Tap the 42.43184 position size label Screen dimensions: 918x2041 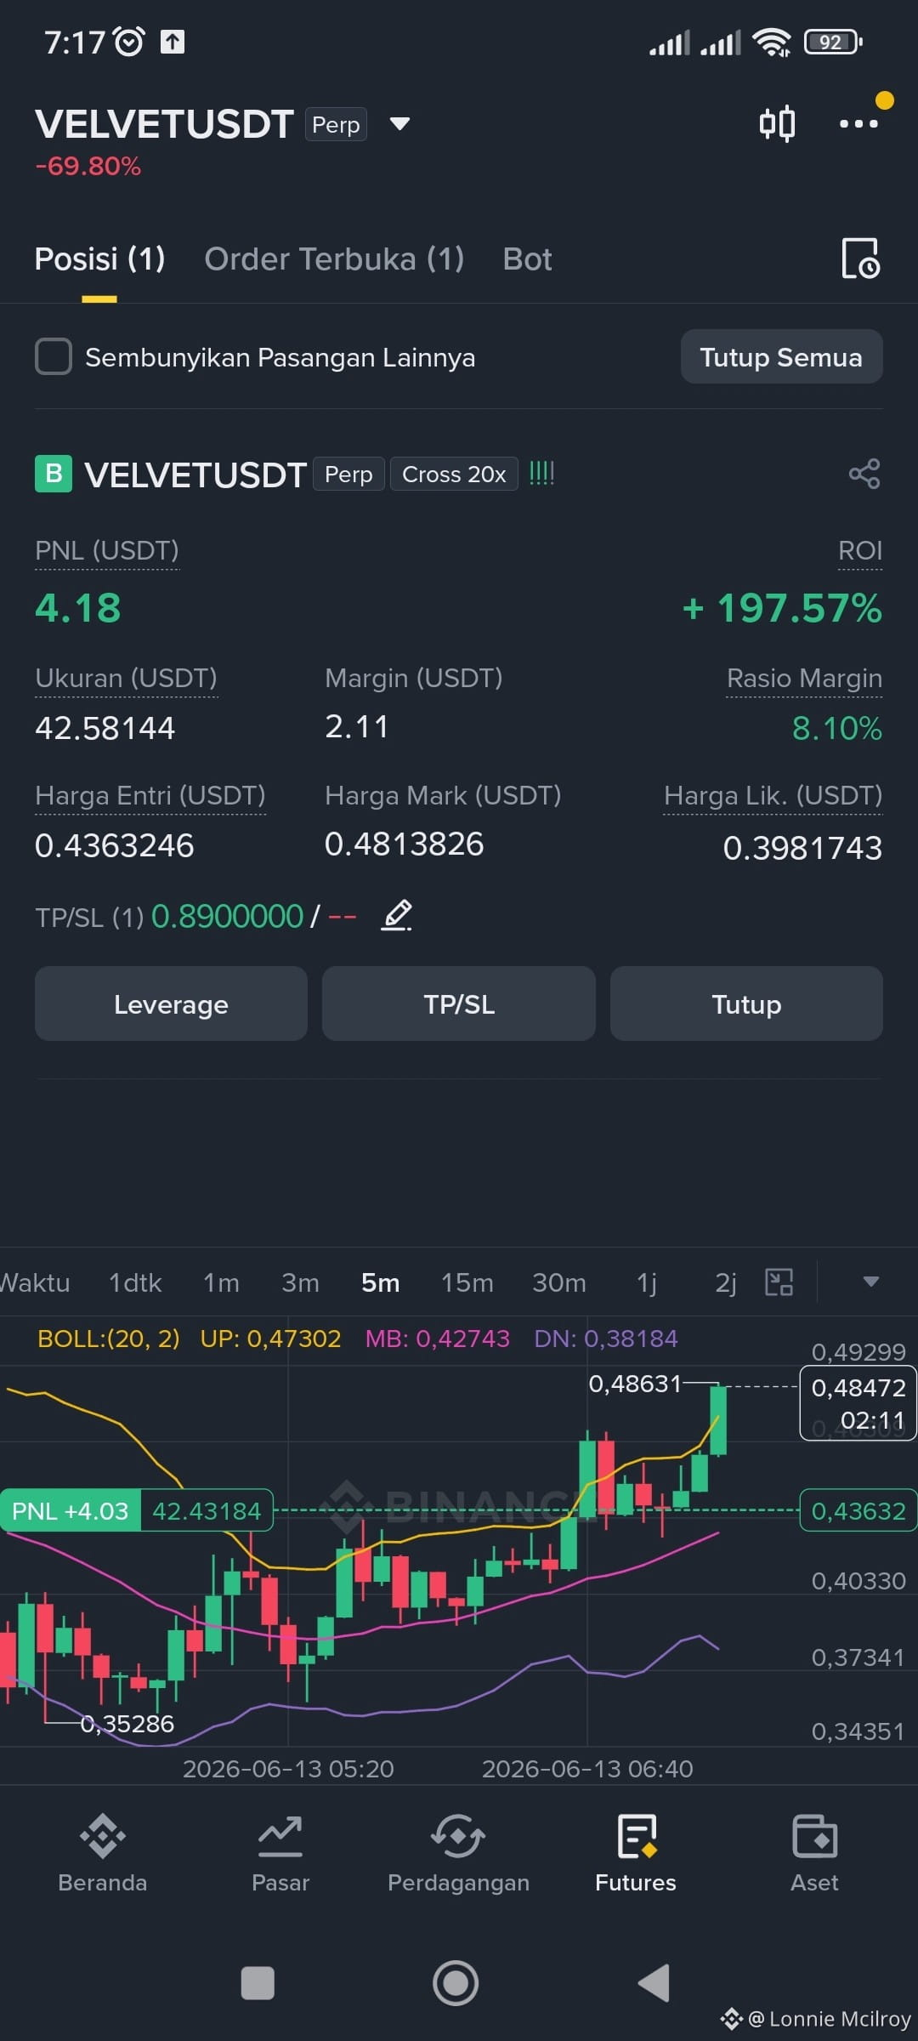[207, 1510]
